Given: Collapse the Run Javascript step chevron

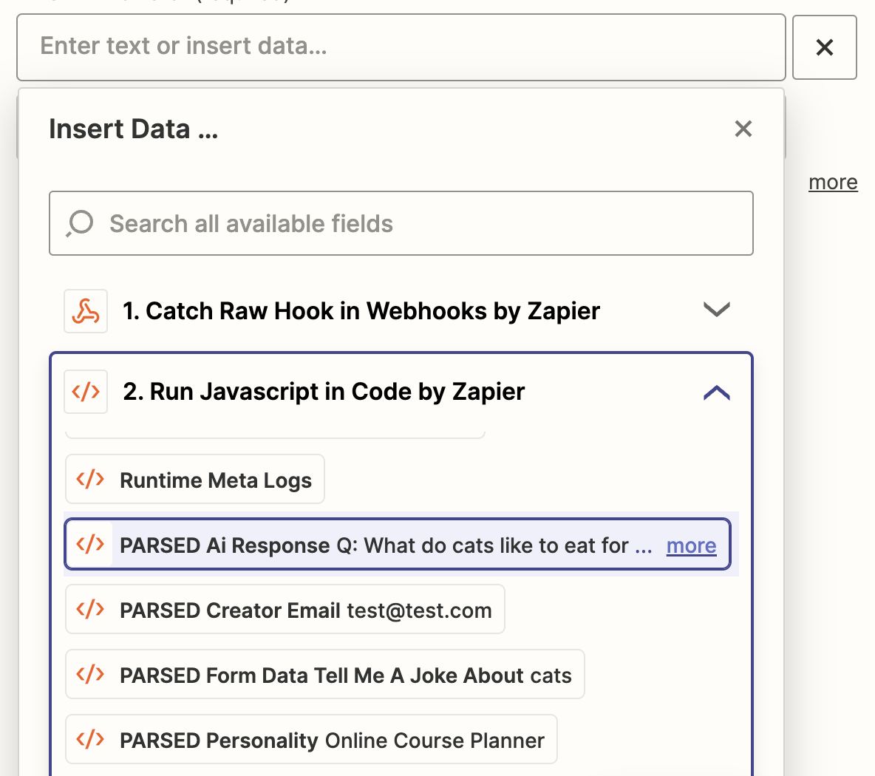Looking at the screenshot, I should tap(716, 392).
